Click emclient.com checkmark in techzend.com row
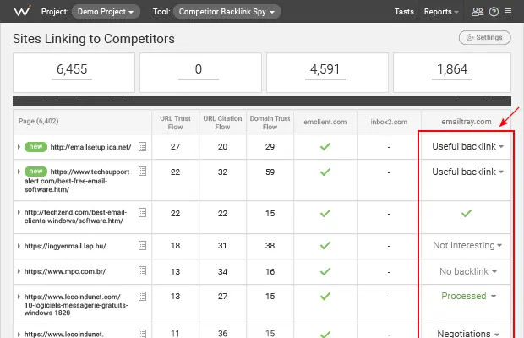The width and height of the screenshot is (524, 338). click(325, 213)
